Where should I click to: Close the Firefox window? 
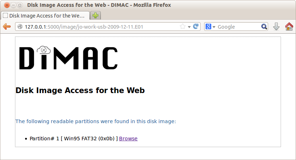click(7, 5)
